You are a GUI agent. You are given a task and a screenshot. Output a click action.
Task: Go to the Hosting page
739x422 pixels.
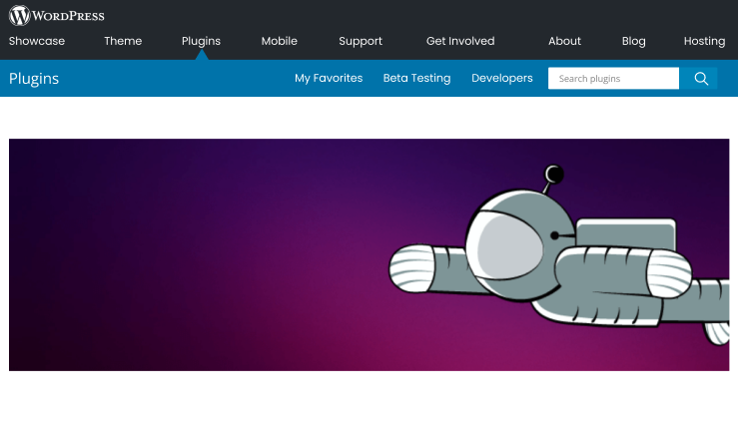[704, 41]
